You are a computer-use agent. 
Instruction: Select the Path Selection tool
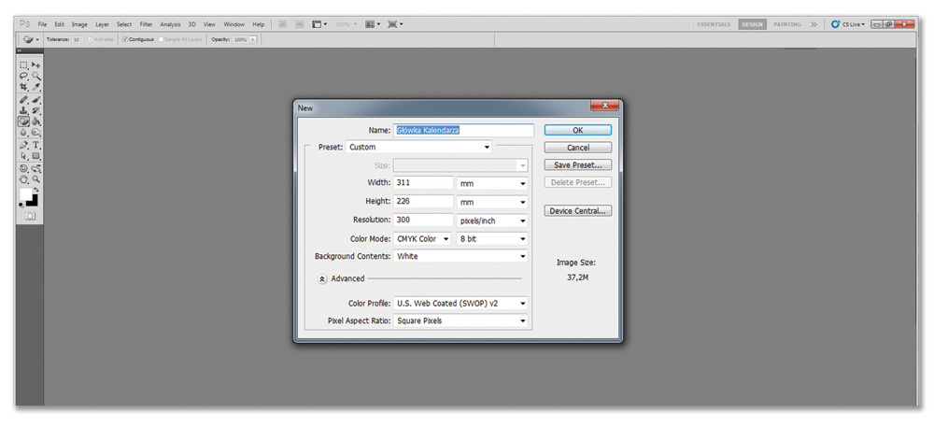[24, 156]
